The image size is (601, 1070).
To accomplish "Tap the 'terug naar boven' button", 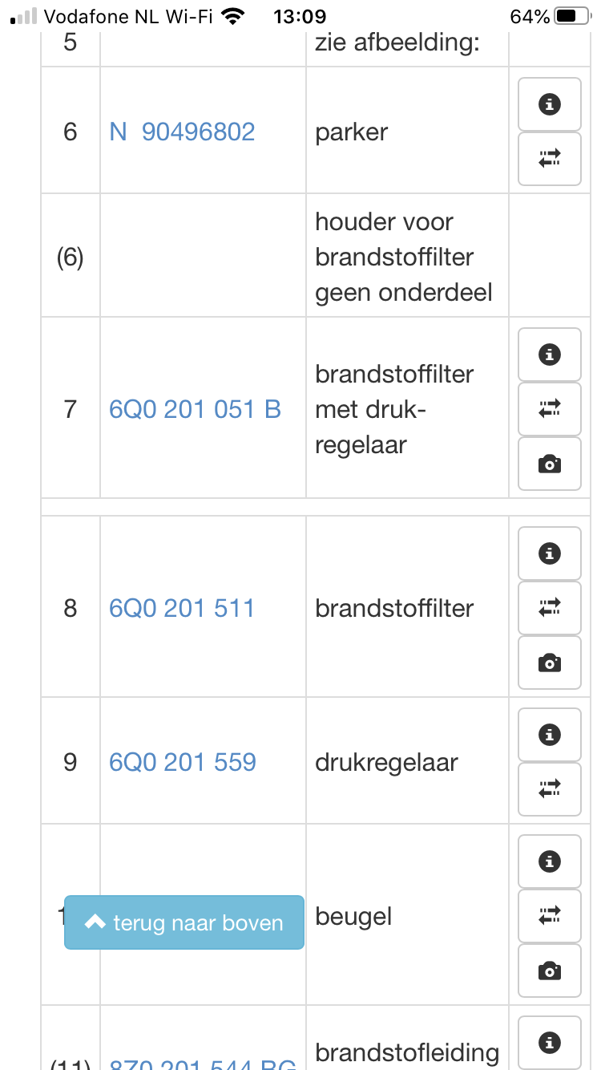I will click(184, 922).
